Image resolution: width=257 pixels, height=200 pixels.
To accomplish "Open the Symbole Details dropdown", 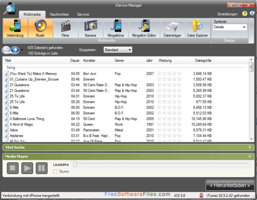I will click(230, 27).
